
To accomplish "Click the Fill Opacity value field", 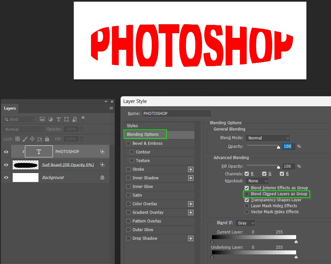I will coord(288,166).
